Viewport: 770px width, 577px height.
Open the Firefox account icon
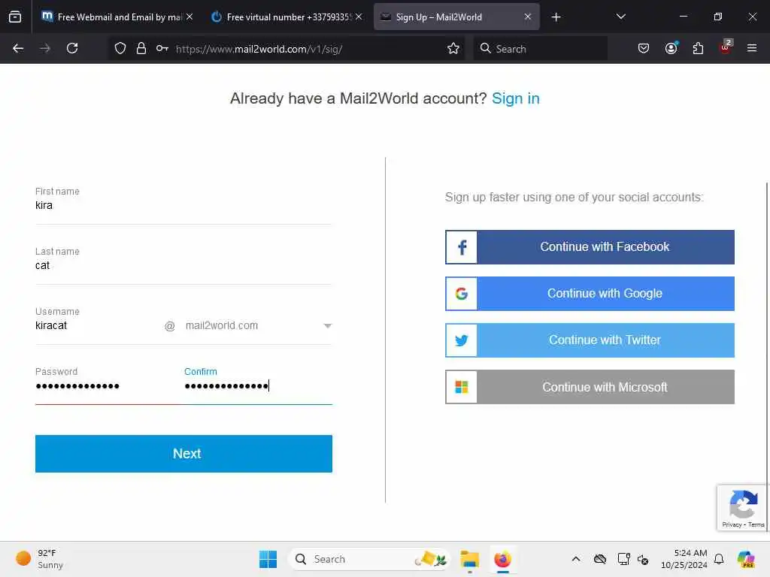click(671, 48)
